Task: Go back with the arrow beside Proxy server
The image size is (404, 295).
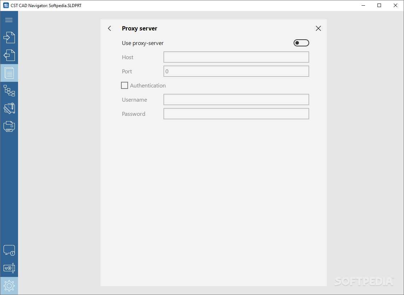Action: click(110, 28)
